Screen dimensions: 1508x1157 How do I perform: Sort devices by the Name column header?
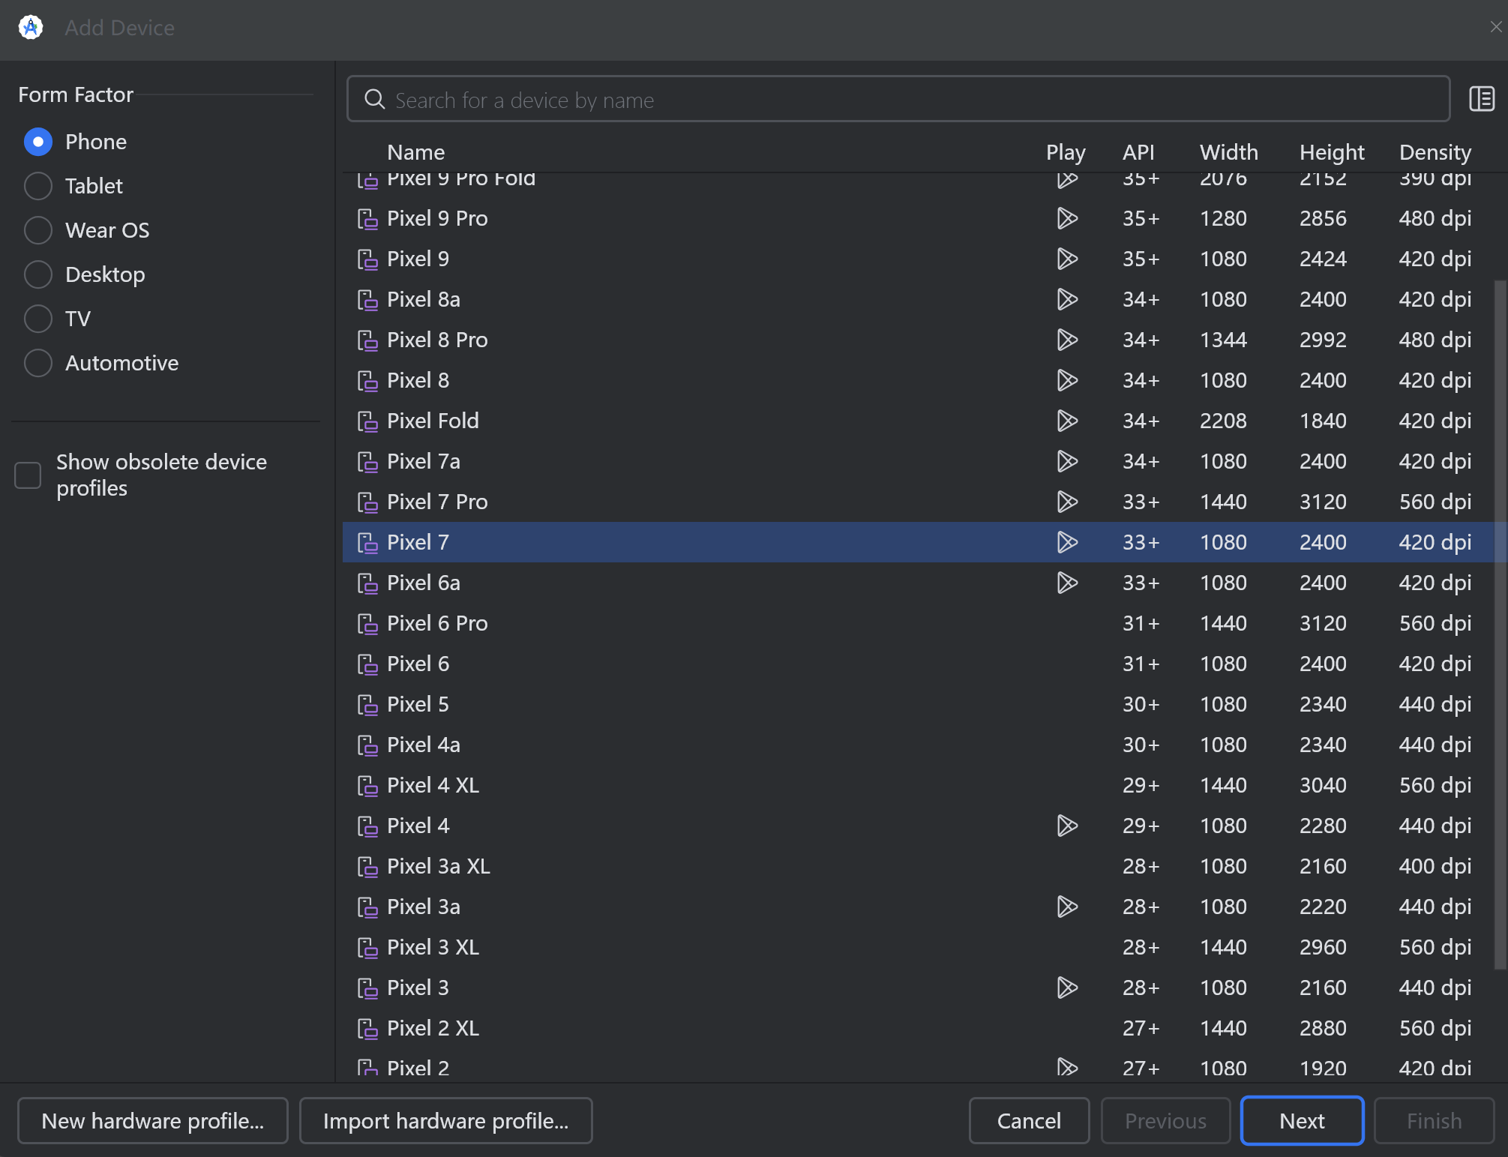[x=415, y=152]
